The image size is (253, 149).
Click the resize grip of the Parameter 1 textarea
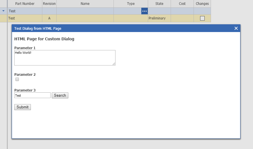pos(114,64)
